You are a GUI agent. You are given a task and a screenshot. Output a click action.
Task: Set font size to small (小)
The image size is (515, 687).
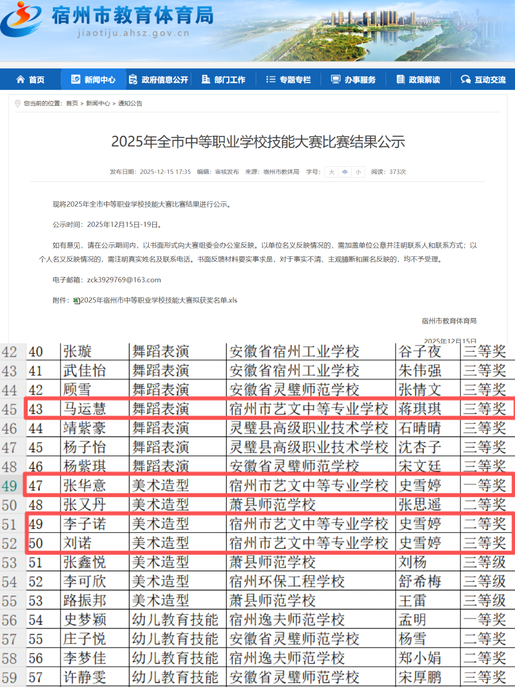(x=358, y=172)
